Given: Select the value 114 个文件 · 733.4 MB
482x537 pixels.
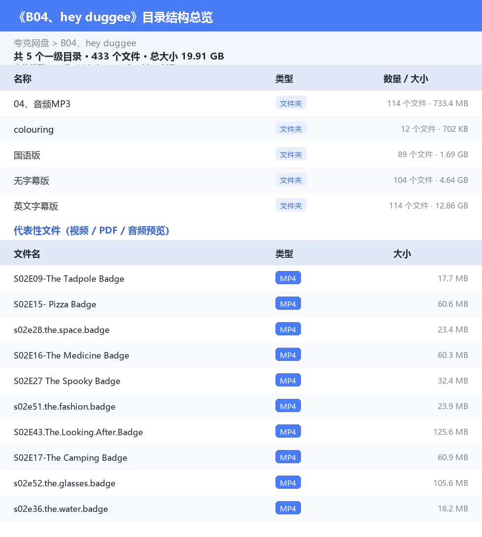Looking at the screenshot, I should pos(427,103).
